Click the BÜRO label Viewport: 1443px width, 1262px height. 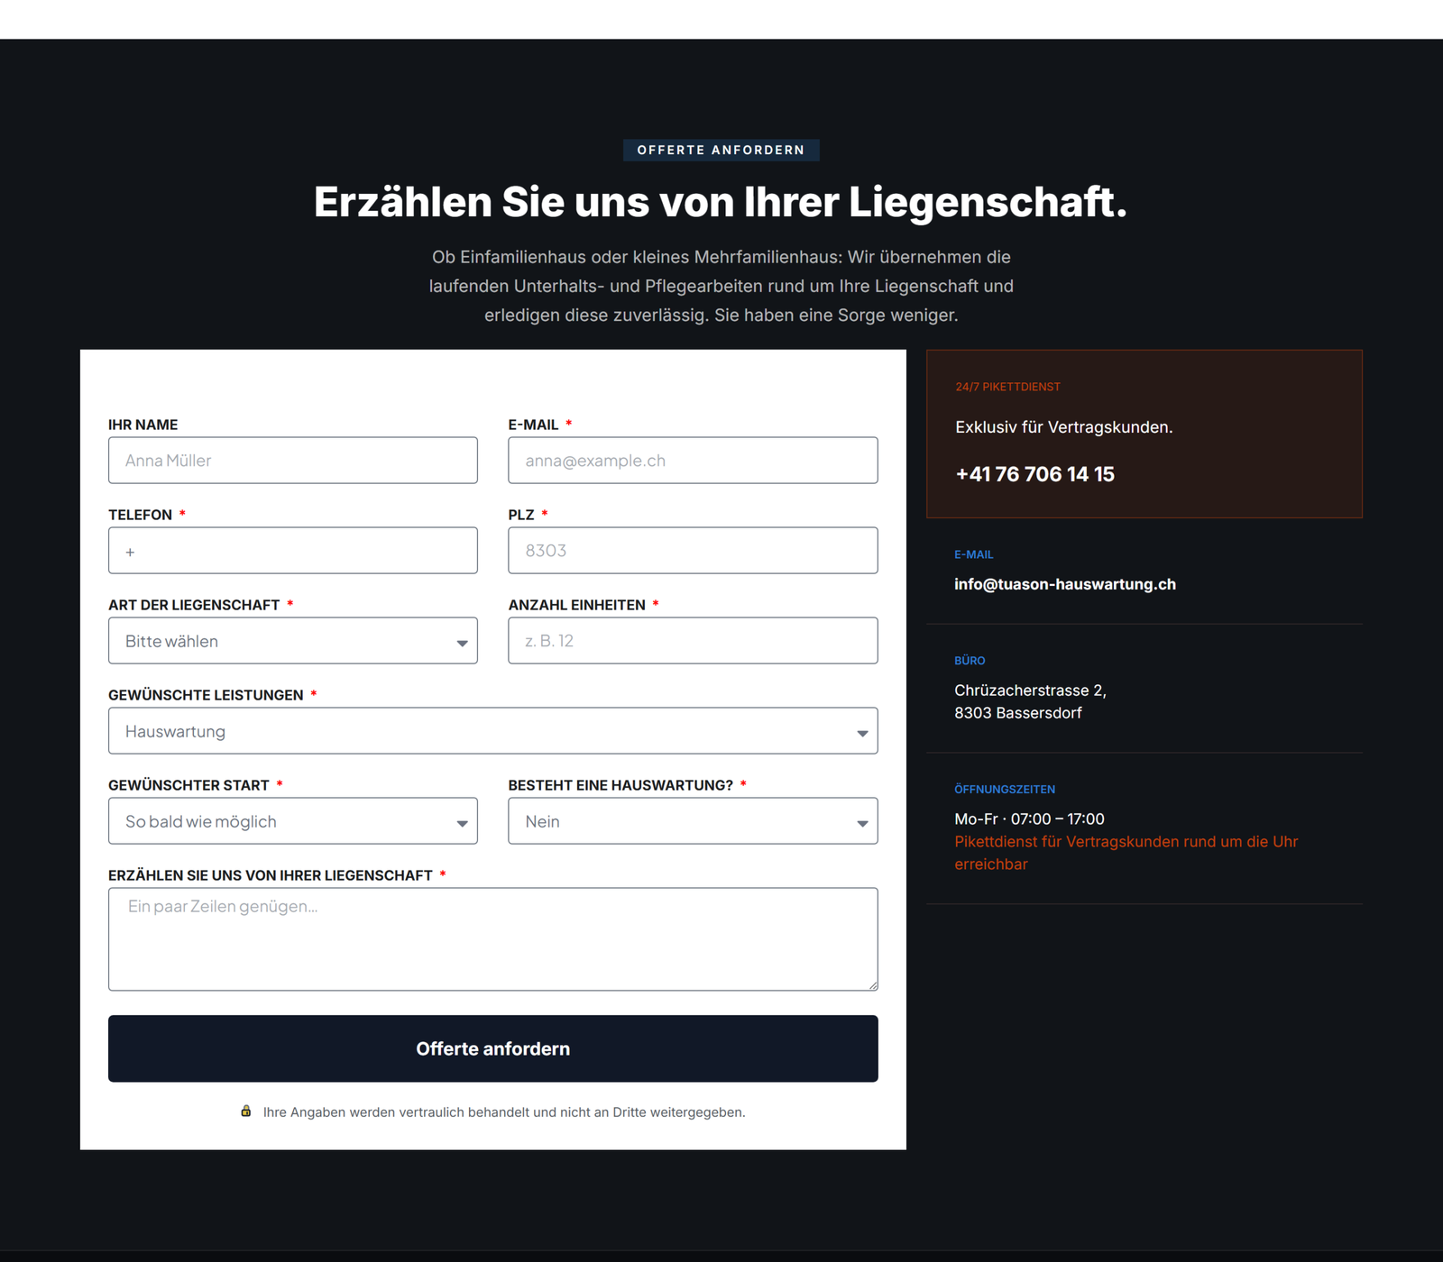[970, 661]
